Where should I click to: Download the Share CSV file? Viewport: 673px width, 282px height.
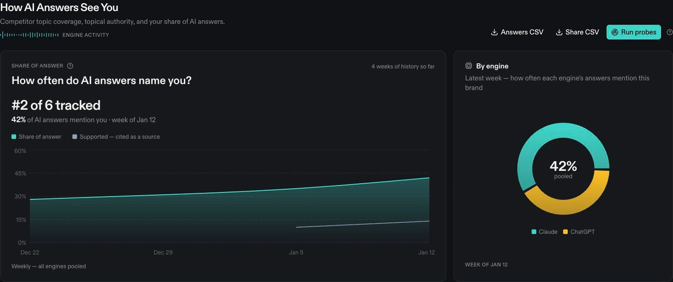click(577, 32)
